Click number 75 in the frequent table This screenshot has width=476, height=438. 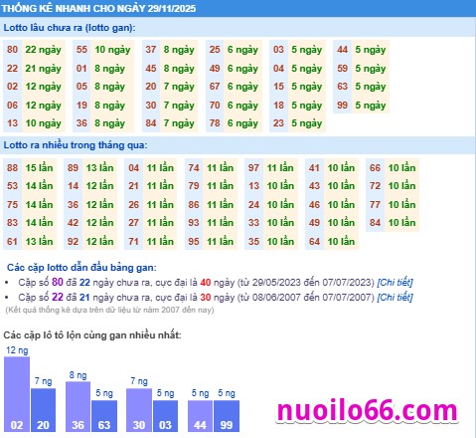pos(12,204)
